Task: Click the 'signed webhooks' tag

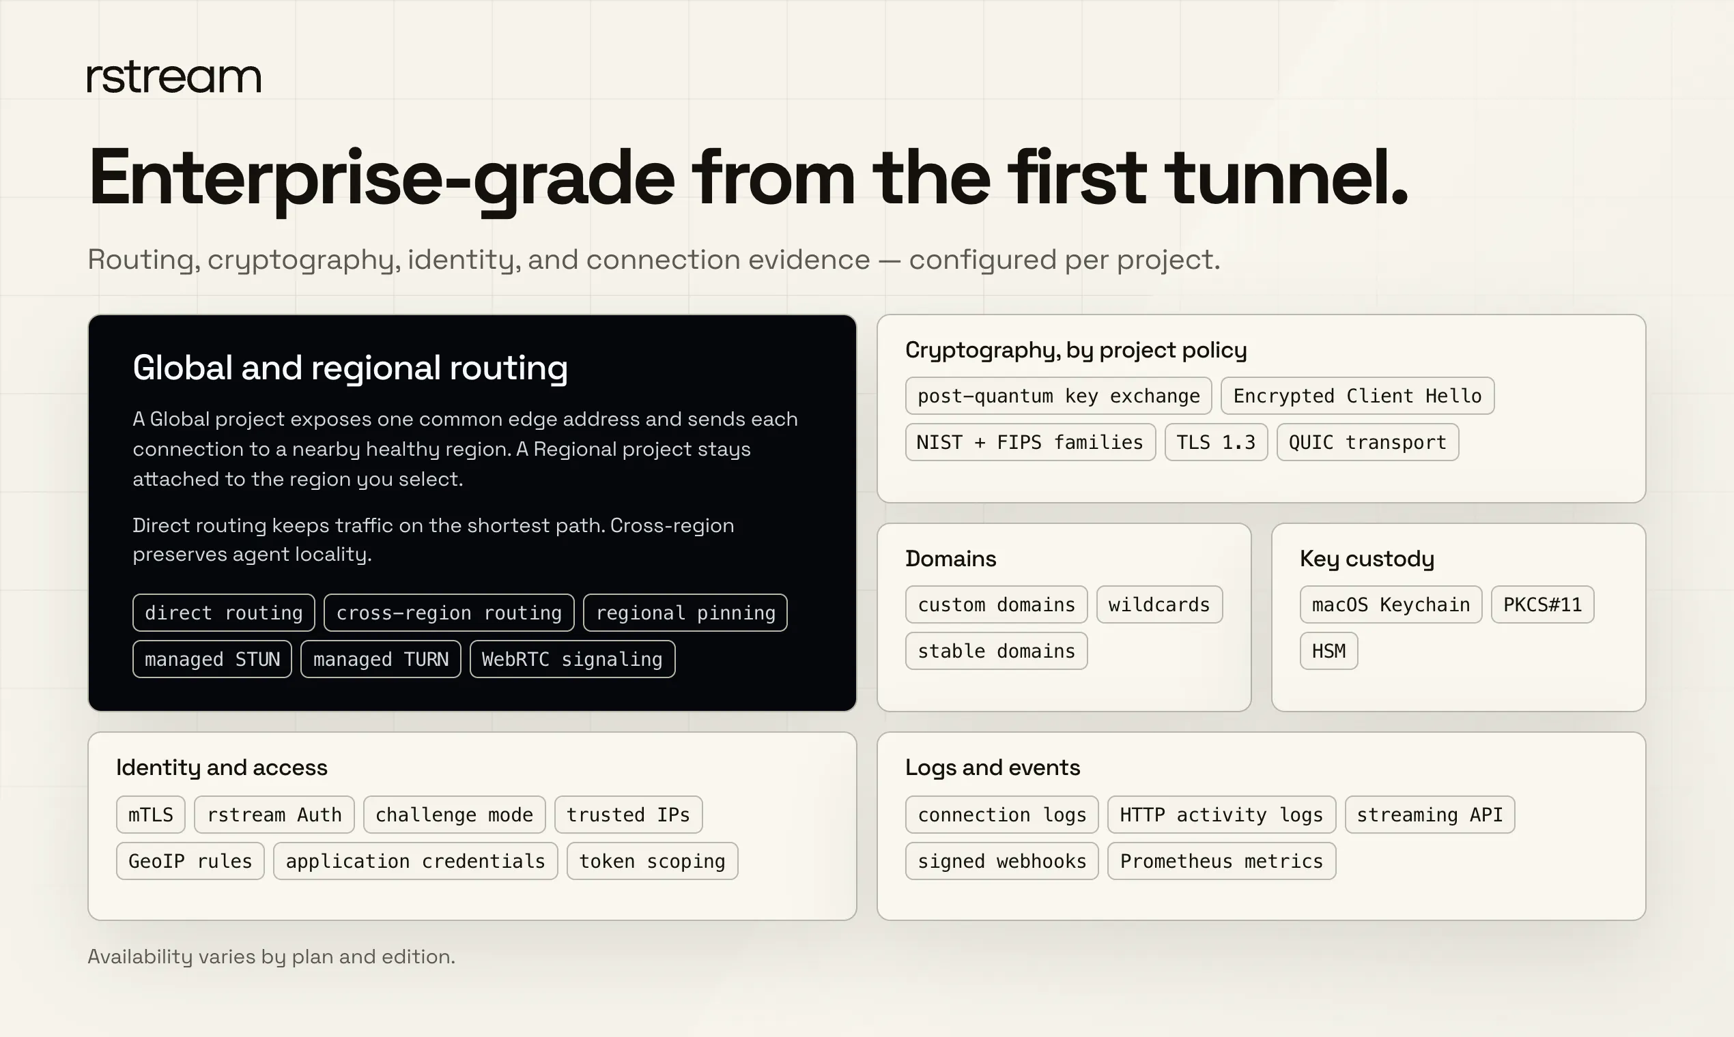Action: [1002, 861]
